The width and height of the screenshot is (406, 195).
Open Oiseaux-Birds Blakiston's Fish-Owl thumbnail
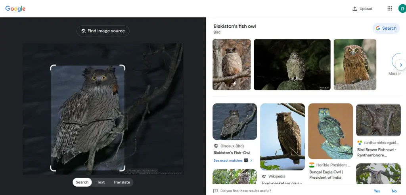click(x=235, y=122)
